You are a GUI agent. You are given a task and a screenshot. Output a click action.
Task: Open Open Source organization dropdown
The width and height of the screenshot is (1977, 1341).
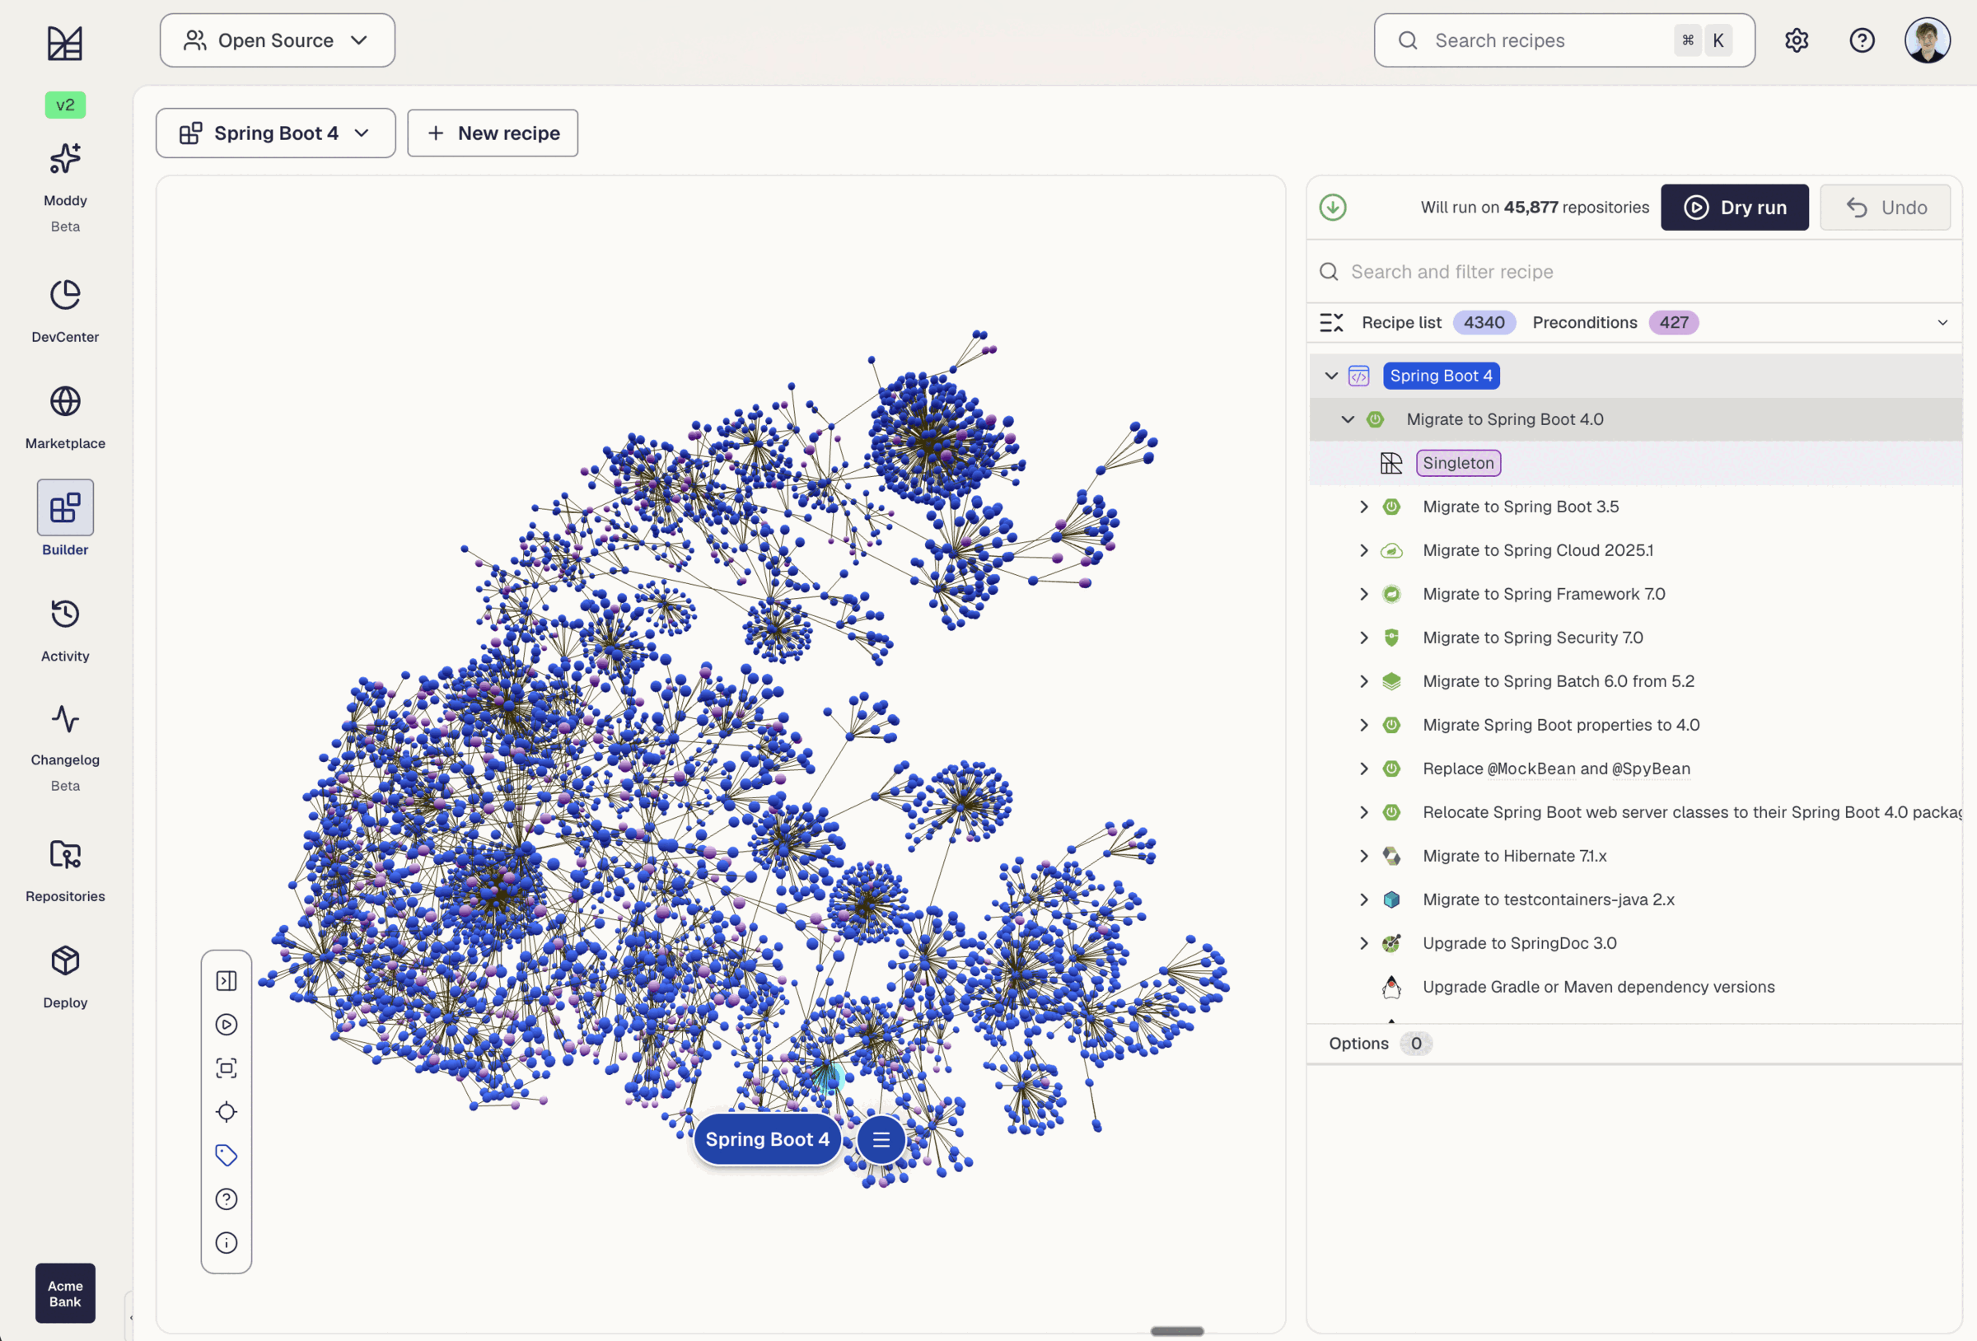(278, 40)
